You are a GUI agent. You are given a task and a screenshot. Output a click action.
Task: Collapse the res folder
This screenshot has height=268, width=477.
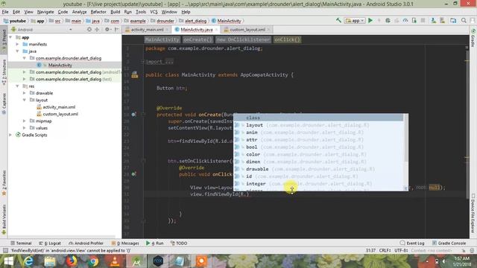[x=18, y=86]
